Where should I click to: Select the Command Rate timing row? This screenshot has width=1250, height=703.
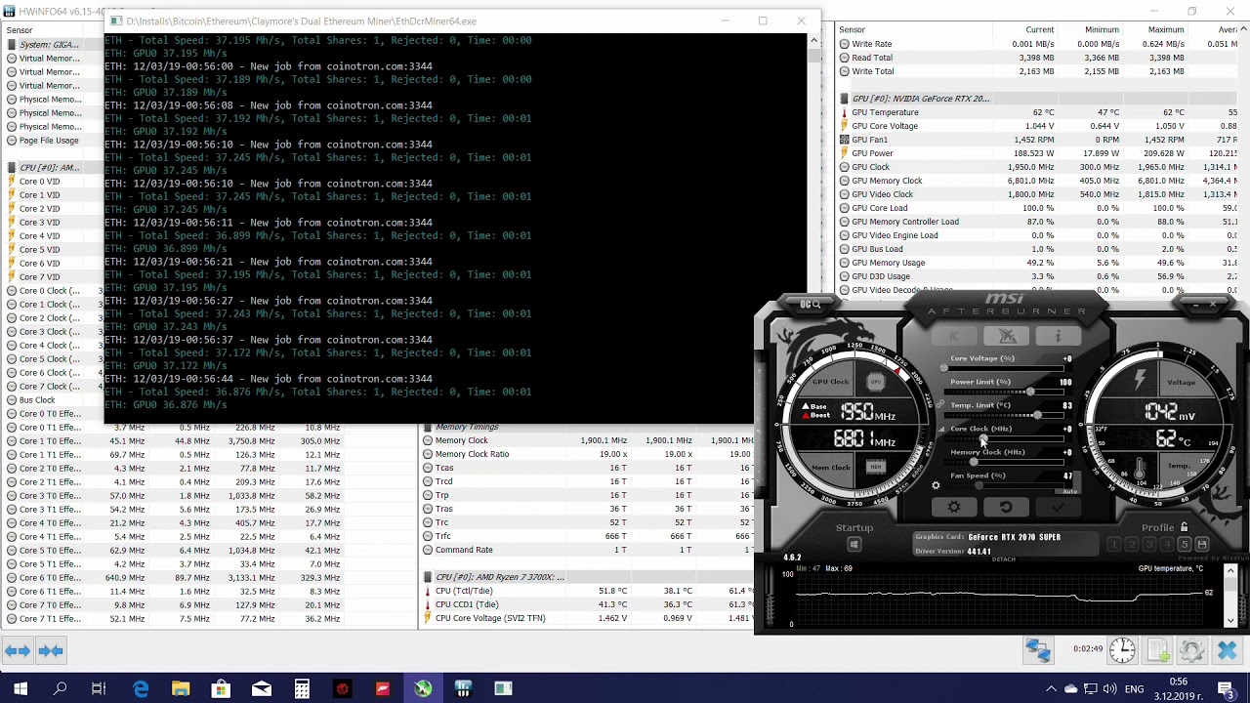(x=586, y=550)
